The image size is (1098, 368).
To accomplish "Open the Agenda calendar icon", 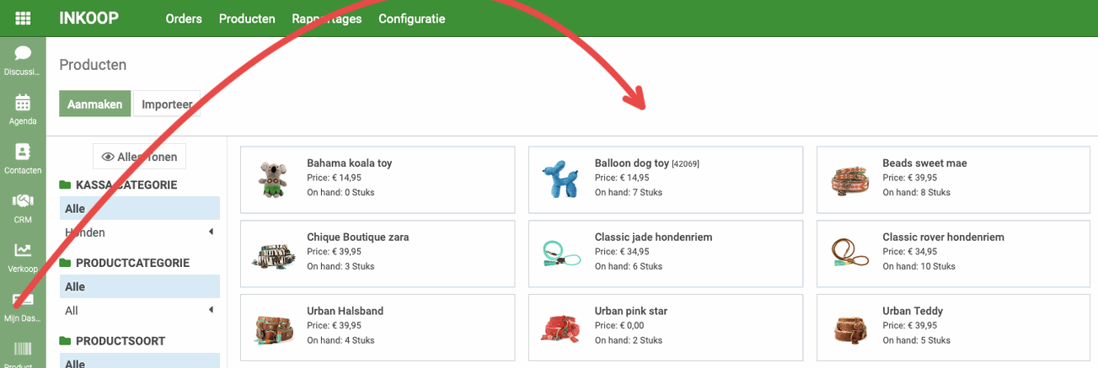I will pos(23,109).
